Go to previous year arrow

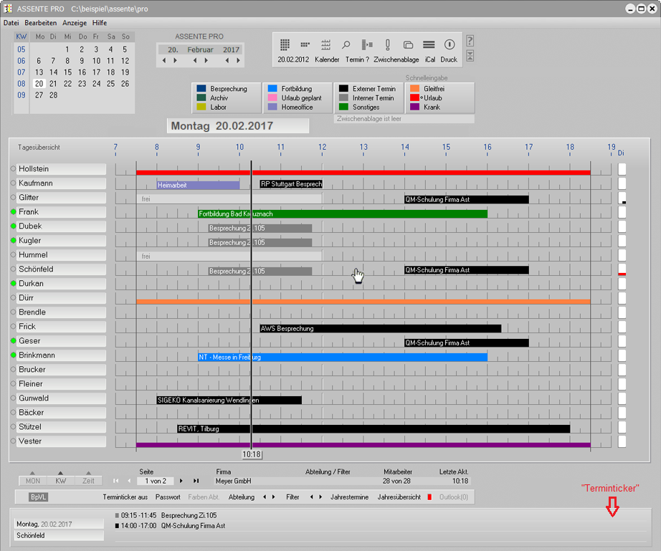227,61
